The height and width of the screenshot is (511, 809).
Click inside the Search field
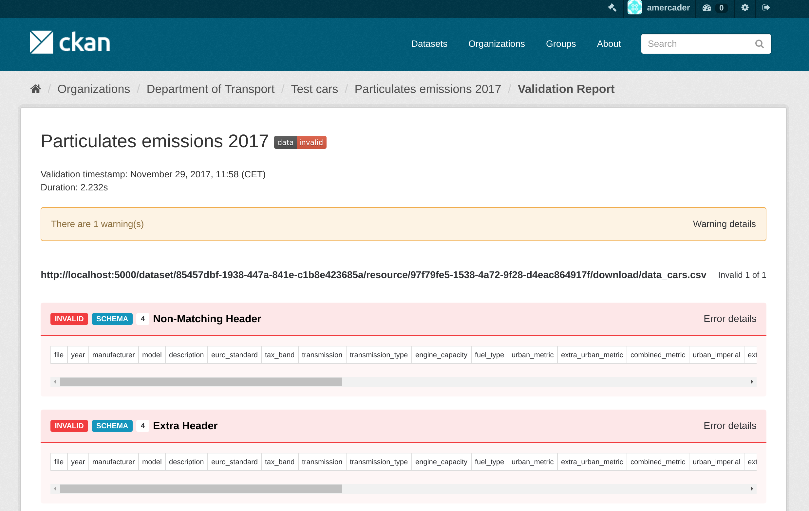point(692,44)
